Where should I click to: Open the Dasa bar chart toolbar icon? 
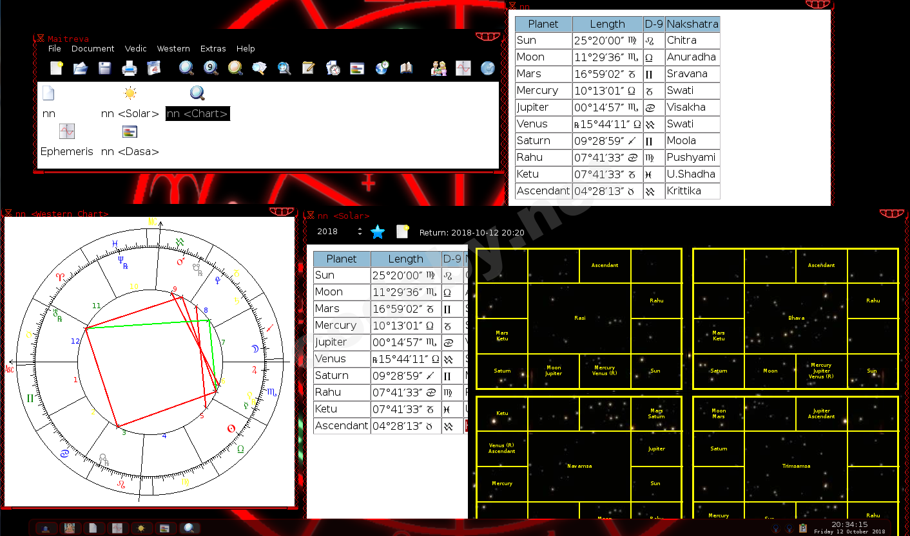coord(357,68)
